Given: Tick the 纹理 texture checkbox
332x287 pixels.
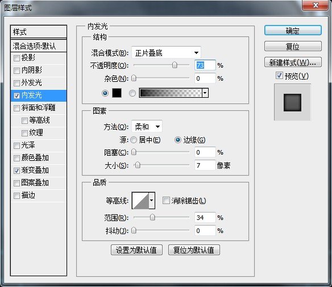Looking at the screenshot, I should (24, 133).
